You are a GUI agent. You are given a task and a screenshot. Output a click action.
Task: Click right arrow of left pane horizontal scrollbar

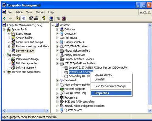tap(47, 111)
